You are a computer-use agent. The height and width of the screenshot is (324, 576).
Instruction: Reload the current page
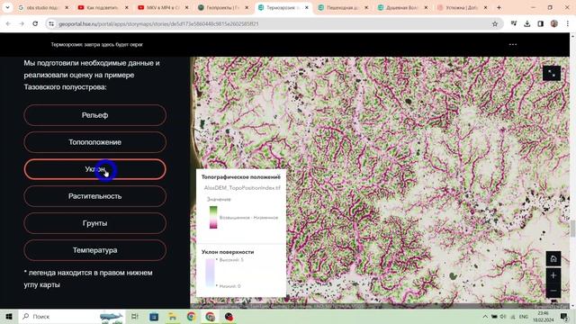[35, 23]
